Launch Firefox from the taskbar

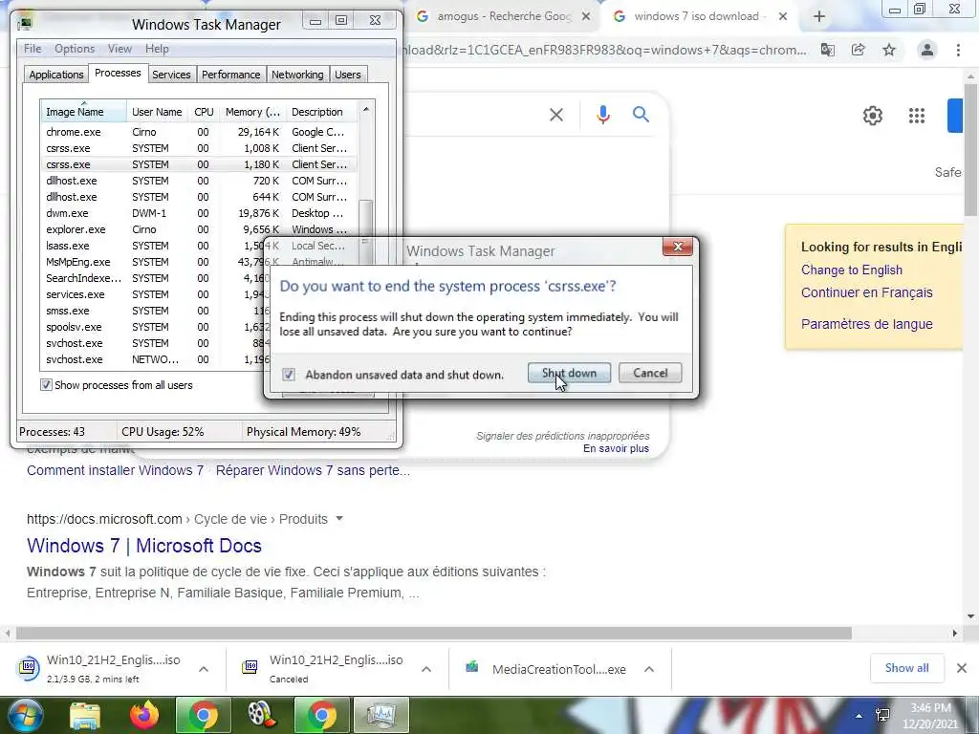[144, 715]
